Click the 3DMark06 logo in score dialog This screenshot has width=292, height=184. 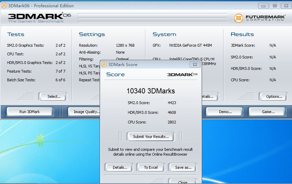coord(182,74)
